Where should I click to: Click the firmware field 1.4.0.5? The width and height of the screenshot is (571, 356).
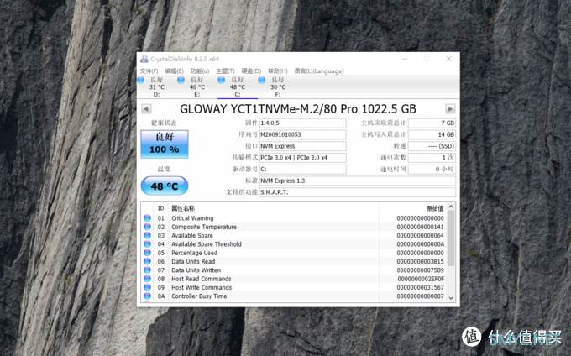(302, 123)
